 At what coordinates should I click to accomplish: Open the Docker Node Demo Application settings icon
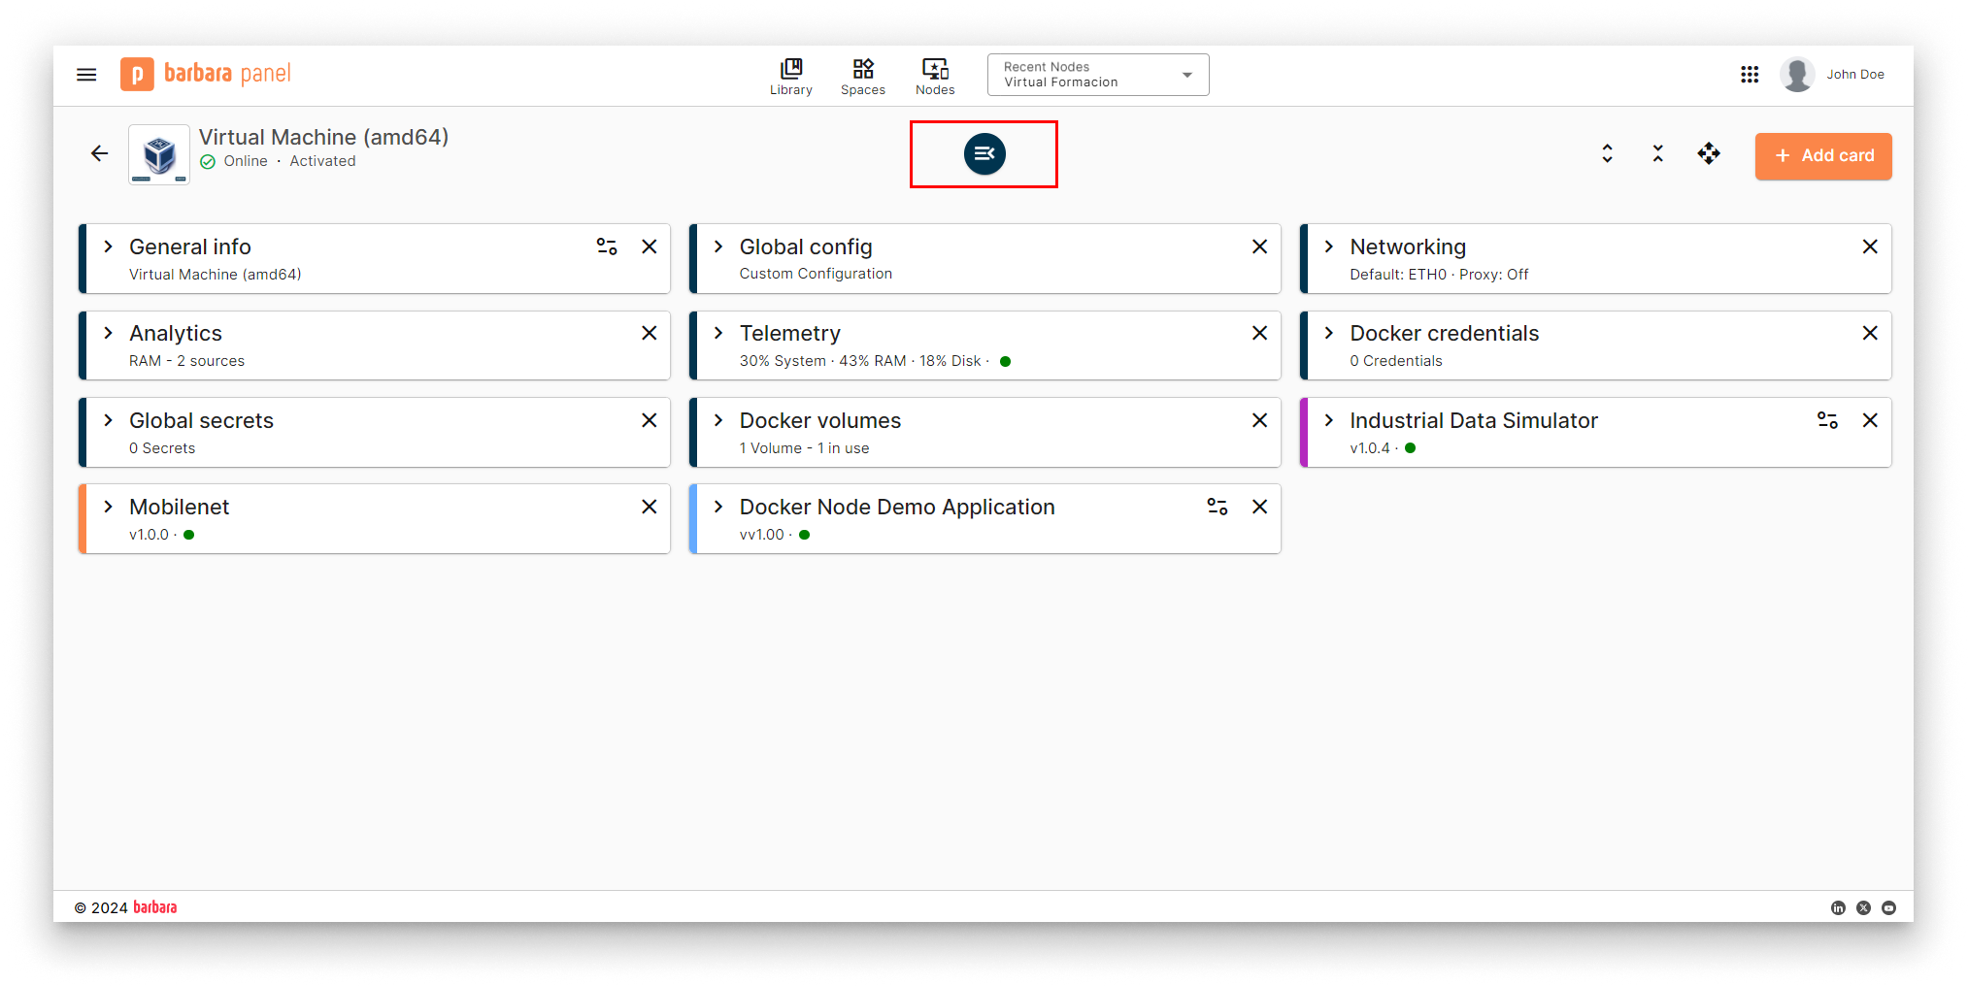pyautogui.click(x=1217, y=506)
